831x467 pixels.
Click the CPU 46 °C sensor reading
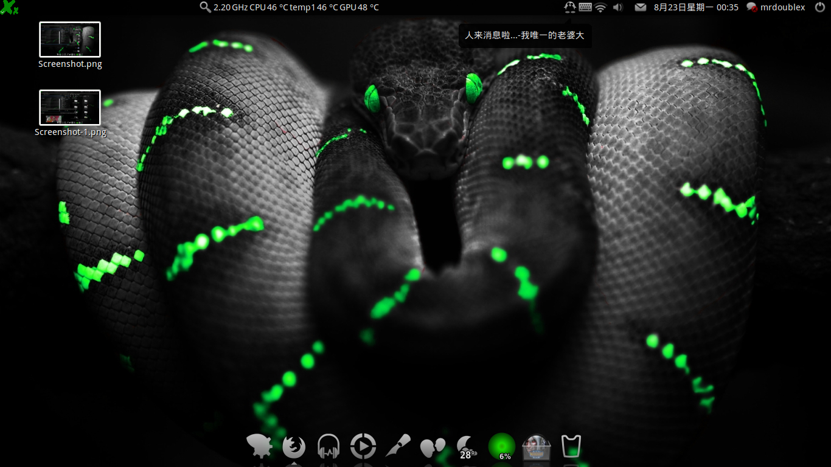click(268, 7)
